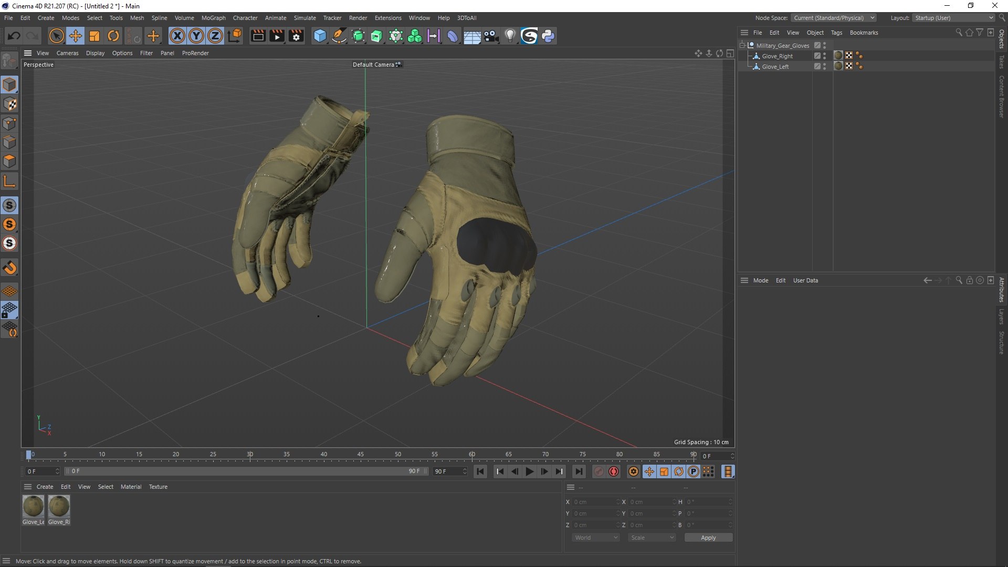The image size is (1008, 567).
Task: Toggle Z-axis lock
Action: pos(215,36)
